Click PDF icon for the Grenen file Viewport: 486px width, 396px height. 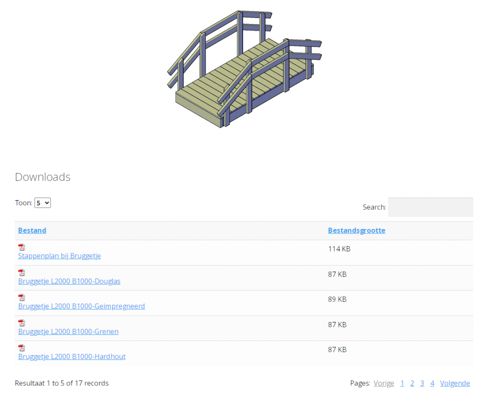pos(21,323)
